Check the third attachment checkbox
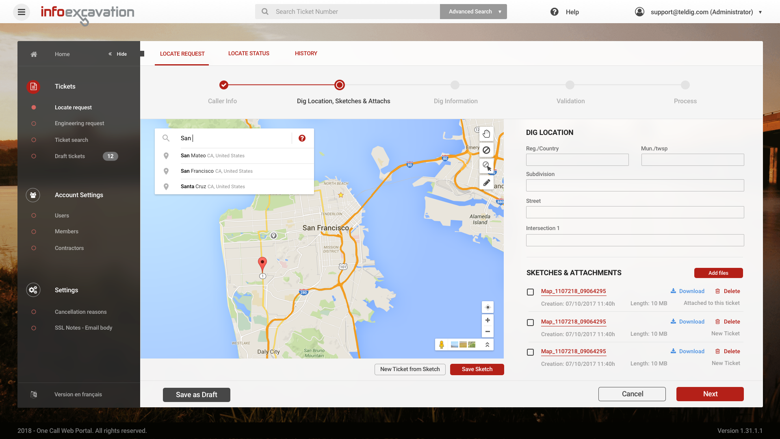 (x=530, y=352)
